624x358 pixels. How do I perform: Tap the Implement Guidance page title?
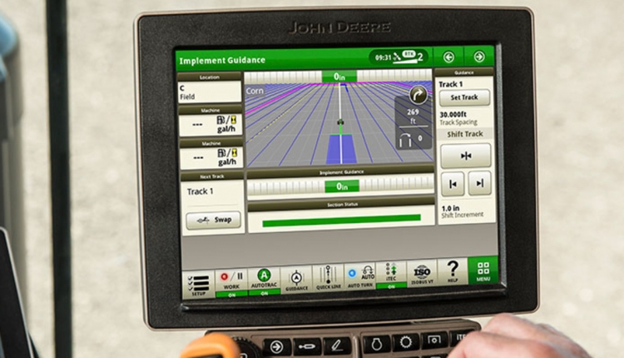tap(222, 61)
